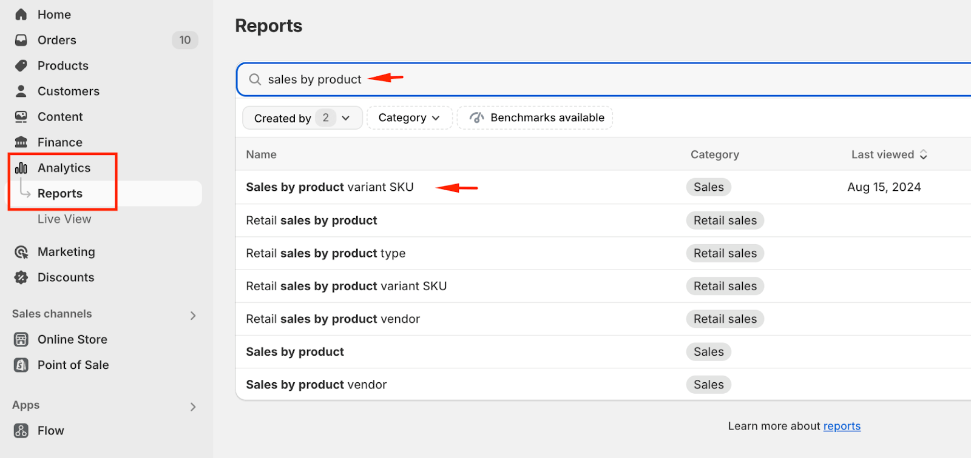Click the Content image icon
The image size is (971, 458).
tap(21, 116)
